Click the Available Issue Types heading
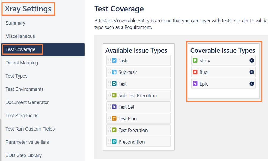The height and width of the screenshot is (161, 268). tap(136, 51)
